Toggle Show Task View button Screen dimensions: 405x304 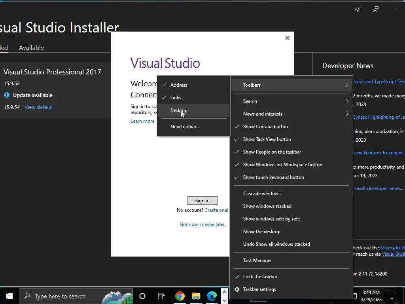click(x=291, y=139)
